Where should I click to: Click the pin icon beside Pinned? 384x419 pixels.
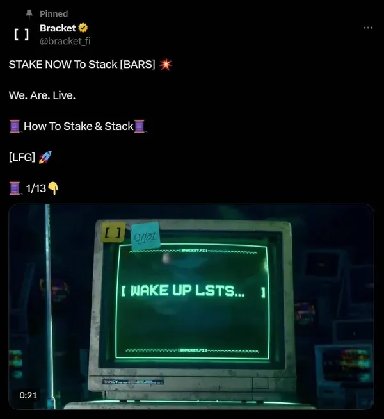coord(29,13)
